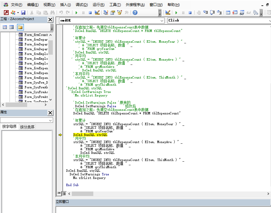Open Project panel toolbar overflow
Image resolution: width=271 pixels, height=213 pixels.
[52, 27]
